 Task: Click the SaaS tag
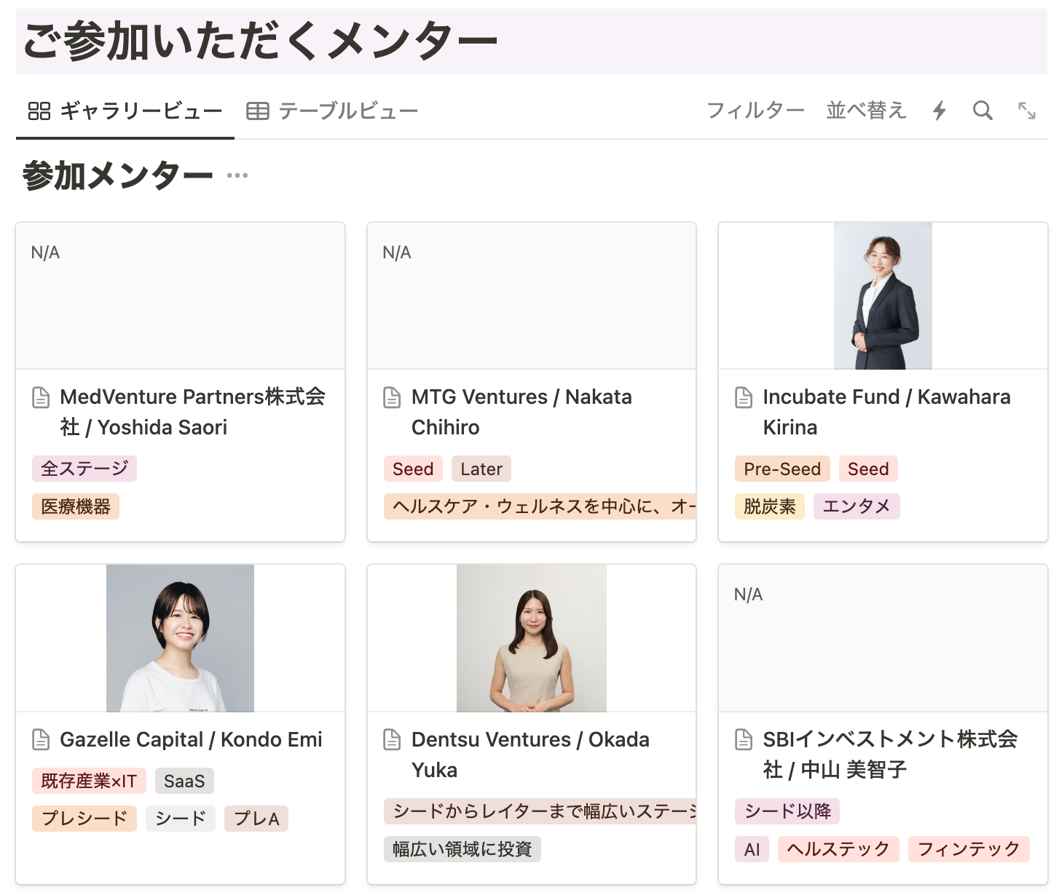(x=184, y=781)
